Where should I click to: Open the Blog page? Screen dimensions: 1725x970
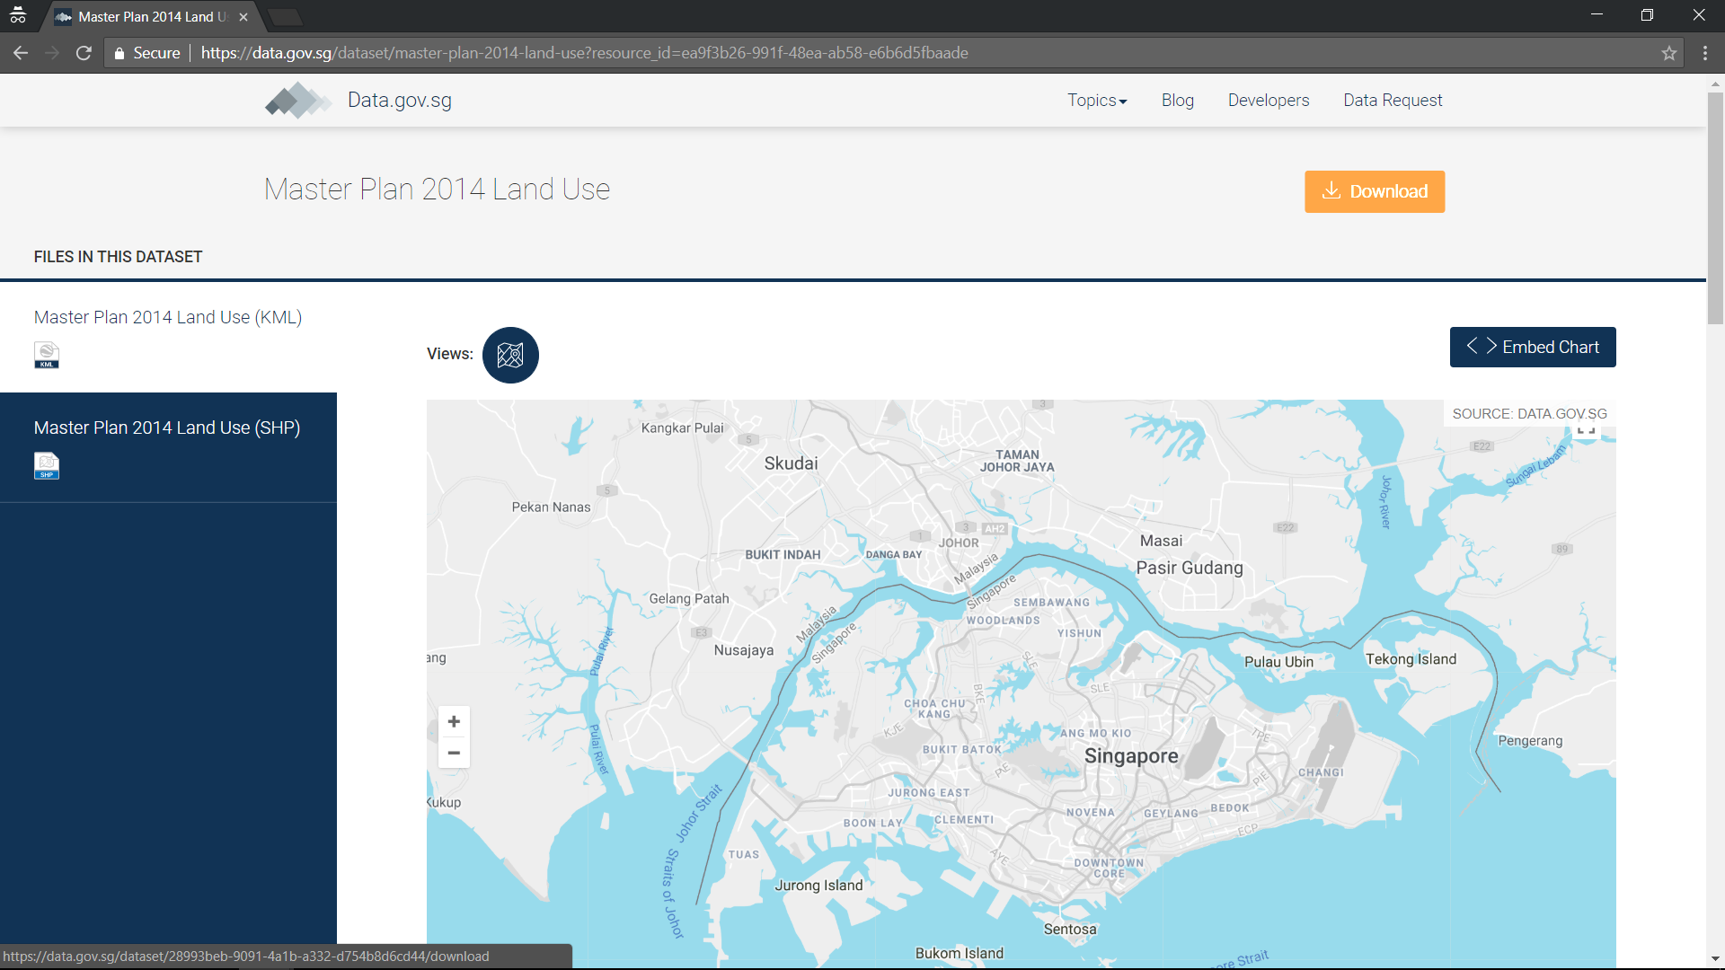[1177, 100]
